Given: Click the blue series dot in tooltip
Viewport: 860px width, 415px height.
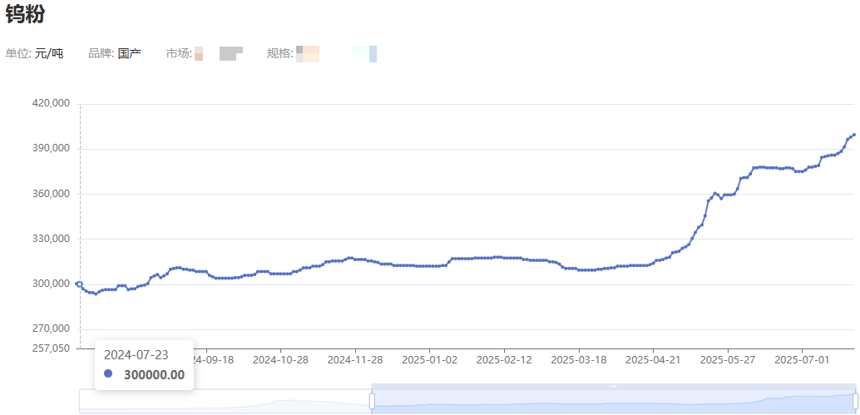Looking at the screenshot, I should point(108,374).
